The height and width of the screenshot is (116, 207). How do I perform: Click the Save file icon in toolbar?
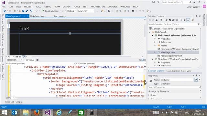click(x=23, y=11)
